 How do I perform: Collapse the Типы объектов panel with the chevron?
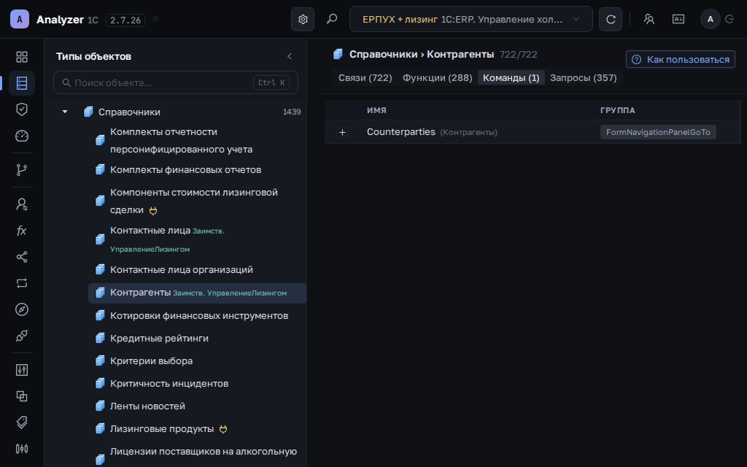coord(289,56)
